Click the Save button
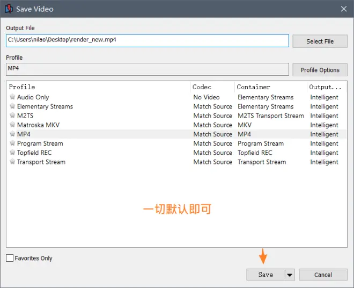Screen dimensions: 354x288 pyautogui.click(x=265, y=275)
